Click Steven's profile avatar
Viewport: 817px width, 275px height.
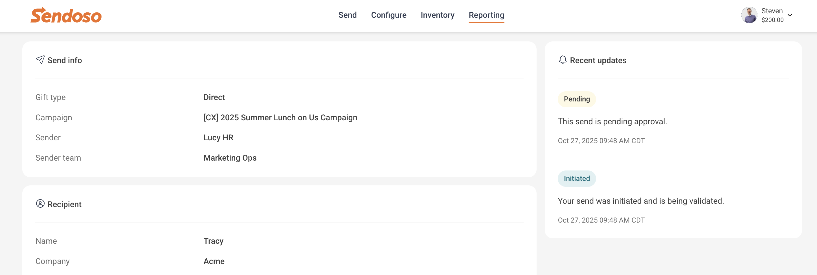click(x=749, y=15)
